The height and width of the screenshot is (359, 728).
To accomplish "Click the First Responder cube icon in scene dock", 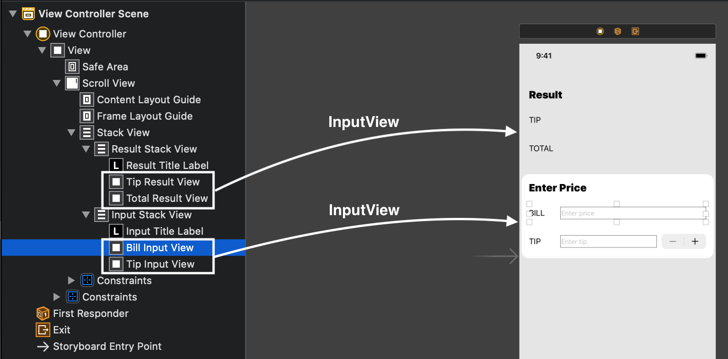I will pyautogui.click(x=617, y=31).
